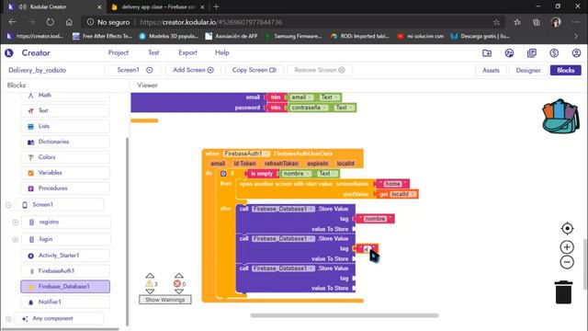588x331 pixels.
Task: Click the if block mutator gear
Action: click(223, 174)
